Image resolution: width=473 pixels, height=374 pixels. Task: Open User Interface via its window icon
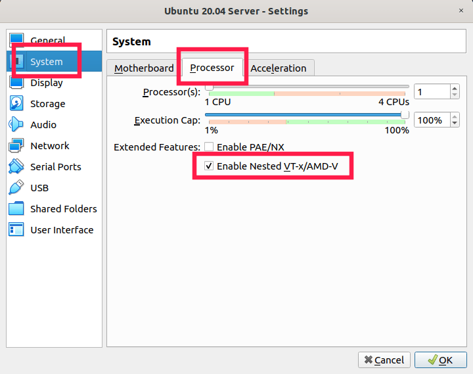tap(16, 229)
